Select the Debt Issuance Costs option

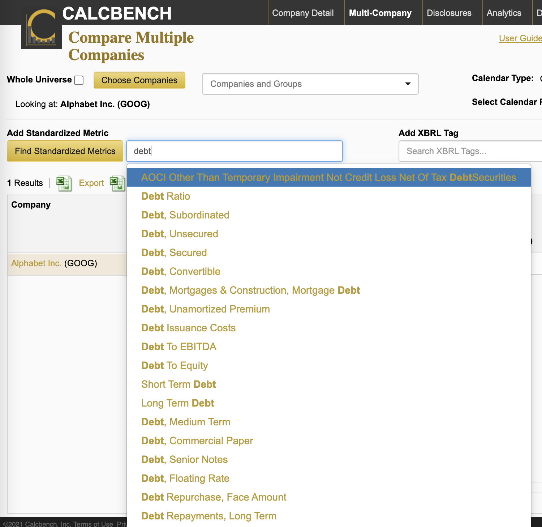188,328
